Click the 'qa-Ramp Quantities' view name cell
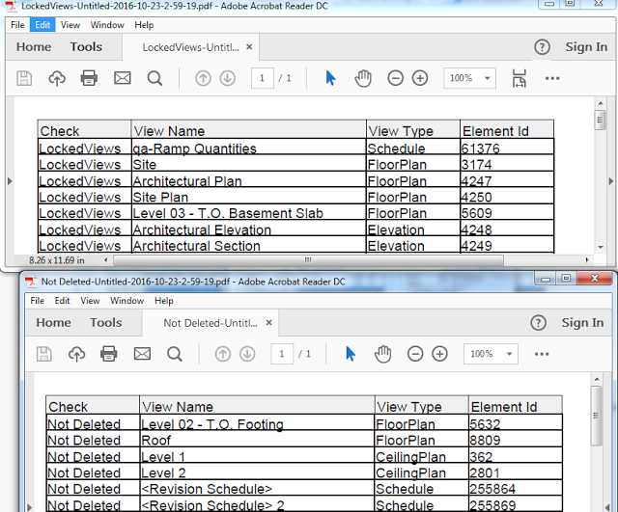618x512 pixels. tap(249, 148)
